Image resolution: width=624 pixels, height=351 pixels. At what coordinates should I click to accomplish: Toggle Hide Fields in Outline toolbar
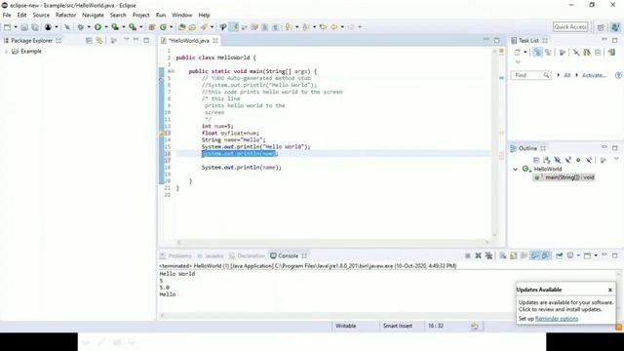click(x=557, y=160)
